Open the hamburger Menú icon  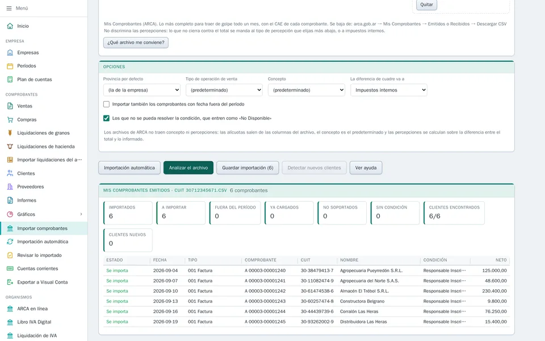coord(9,8)
